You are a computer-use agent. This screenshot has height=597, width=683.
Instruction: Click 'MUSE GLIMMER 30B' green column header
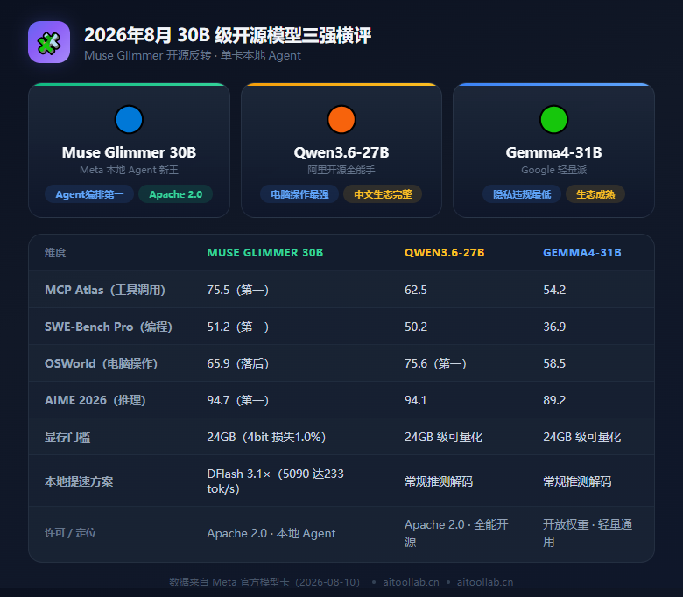264,253
